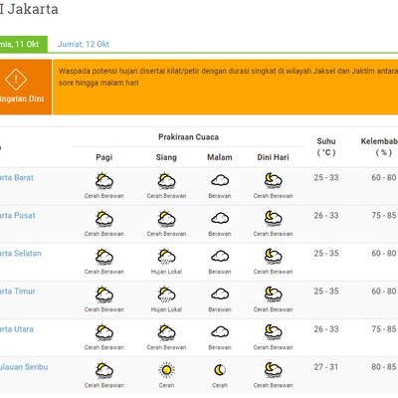Click Jakarta Utara Pagi weather icon
The height and width of the screenshot is (398, 398).
coord(104,332)
